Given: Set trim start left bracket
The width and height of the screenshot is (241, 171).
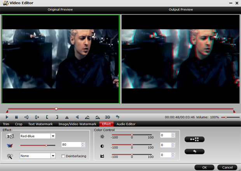Looking at the screenshot, I should pyautogui.click(x=47, y=117).
